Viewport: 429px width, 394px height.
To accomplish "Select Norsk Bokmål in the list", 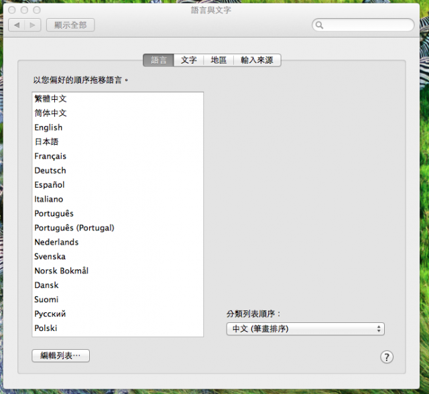I will (x=118, y=271).
